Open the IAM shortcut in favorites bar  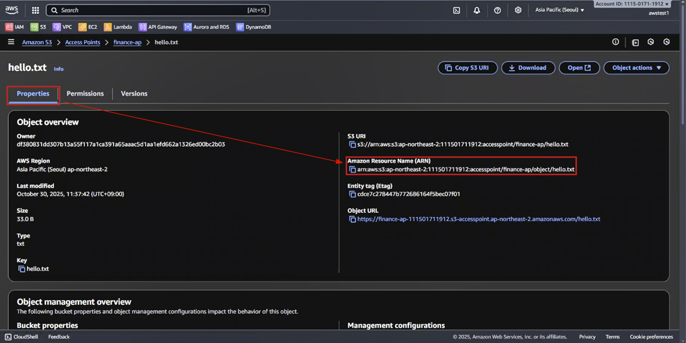point(15,27)
